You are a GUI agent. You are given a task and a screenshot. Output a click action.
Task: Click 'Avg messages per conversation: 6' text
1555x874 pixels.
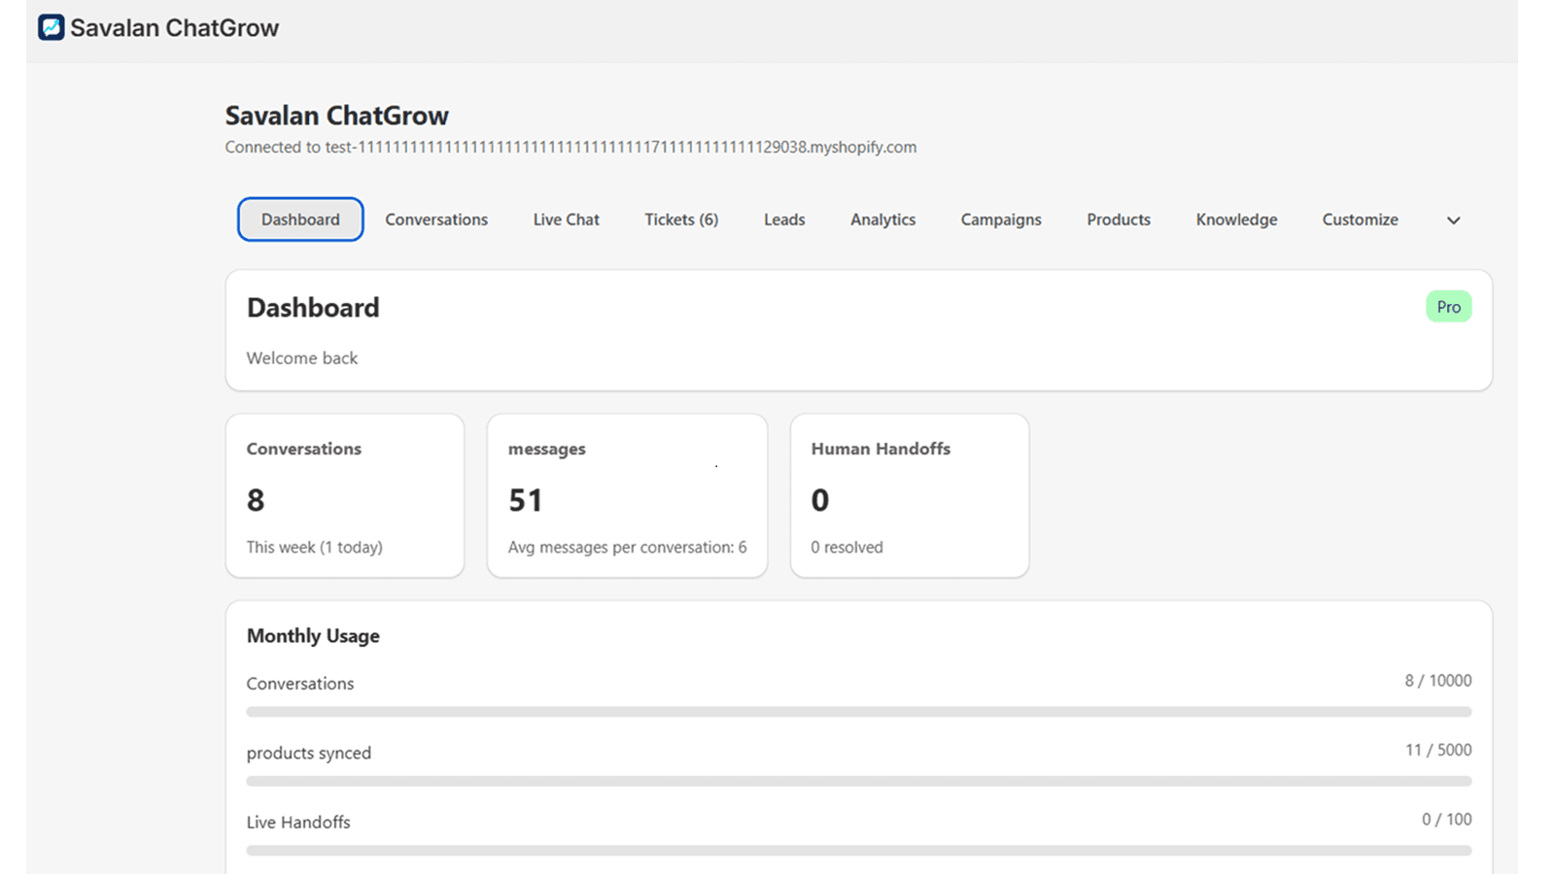(627, 547)
